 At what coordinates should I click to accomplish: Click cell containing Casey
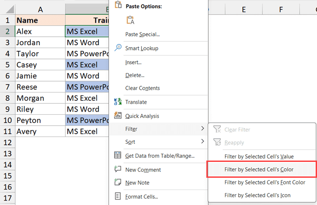coord(40,65)
